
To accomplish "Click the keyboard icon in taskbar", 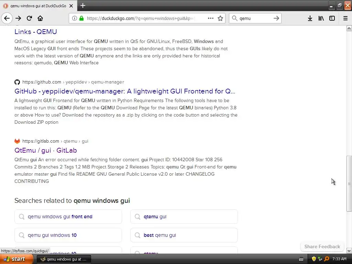I will pyautogui.click(x=301, y=259).
